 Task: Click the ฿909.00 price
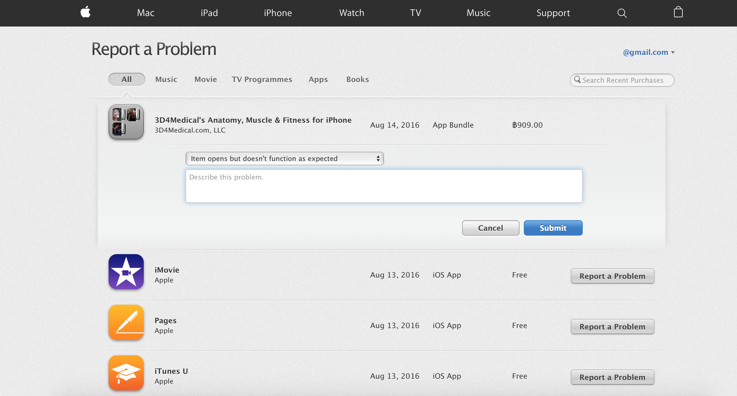pyautogui.click(x=527, y=125)
